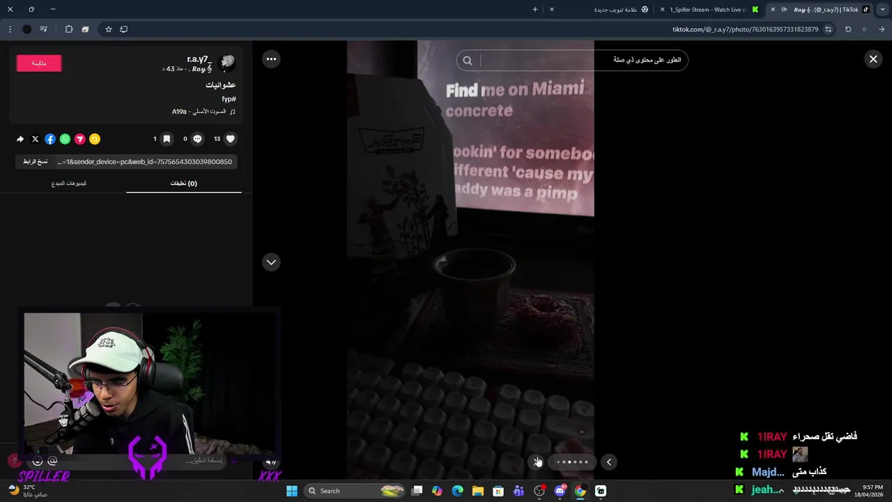Reload the page
This screenshot has height=502, width=892.
848,29
